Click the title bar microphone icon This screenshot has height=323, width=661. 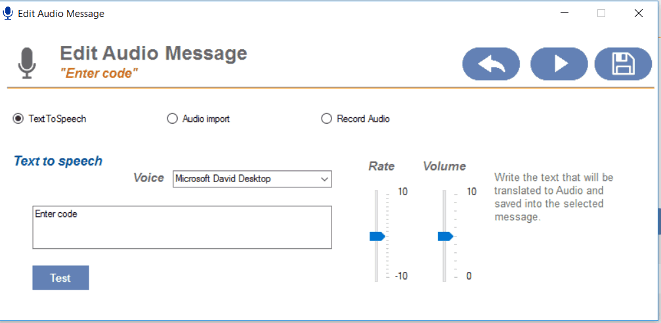(8, 13)
